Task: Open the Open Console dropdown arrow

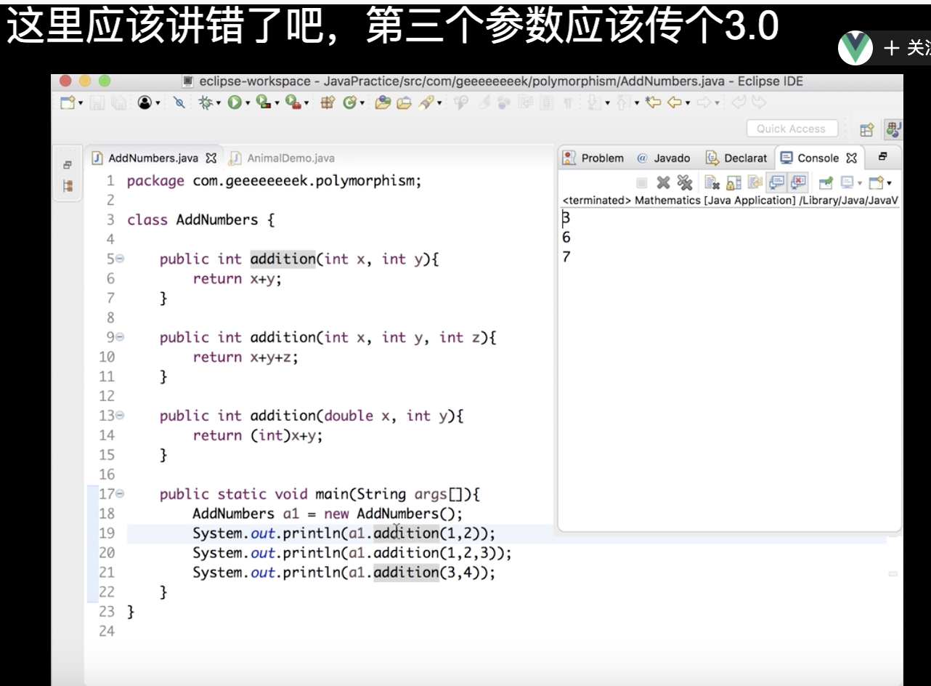Action: [x=889, y=182]
